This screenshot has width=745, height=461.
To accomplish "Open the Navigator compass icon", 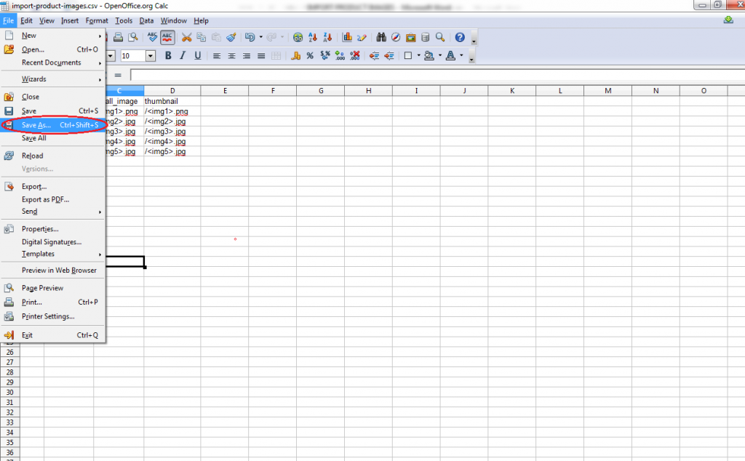I will coord(396,37).
